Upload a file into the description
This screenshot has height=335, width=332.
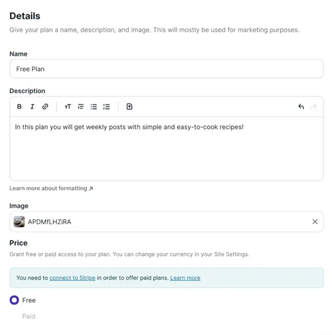pyautogui.click(x=129, y=106)
